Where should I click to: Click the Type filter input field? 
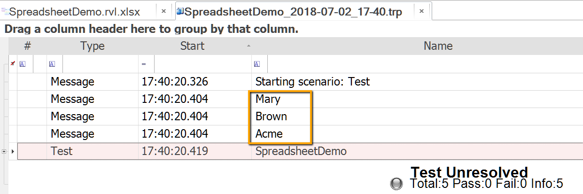coord(101,64)
